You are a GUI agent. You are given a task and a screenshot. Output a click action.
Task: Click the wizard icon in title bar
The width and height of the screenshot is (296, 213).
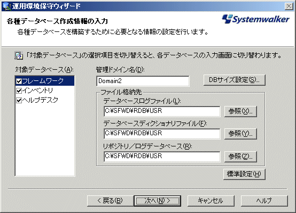click(x=7, y=6)
